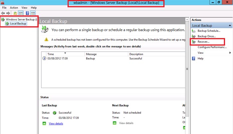233x134 pixels.
Task: Click the Backup Once action icon
Action: [193, 36]
